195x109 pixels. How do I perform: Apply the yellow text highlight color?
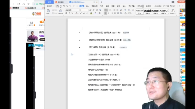pos(91,13)
